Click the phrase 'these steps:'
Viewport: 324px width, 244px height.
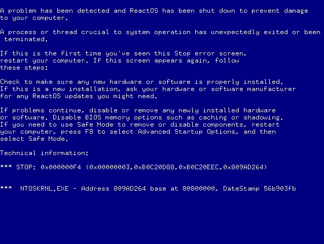pos(24,68)
